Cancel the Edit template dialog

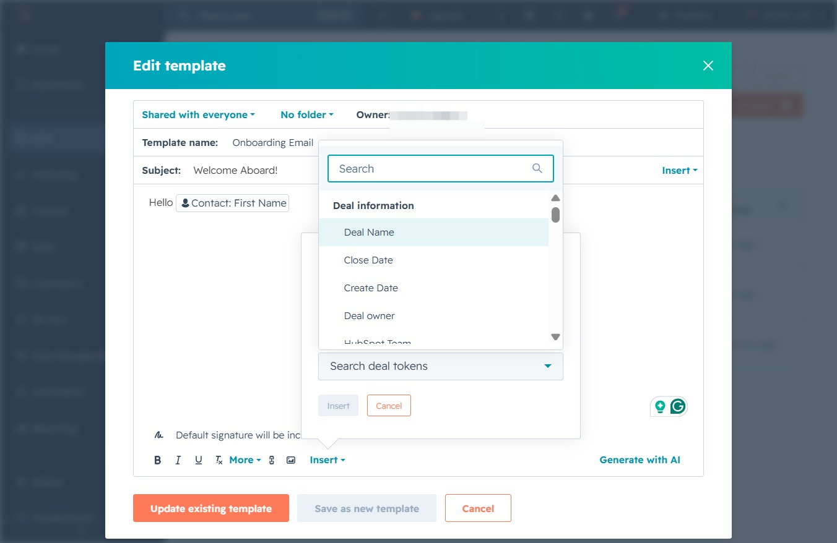pos(478,508)
